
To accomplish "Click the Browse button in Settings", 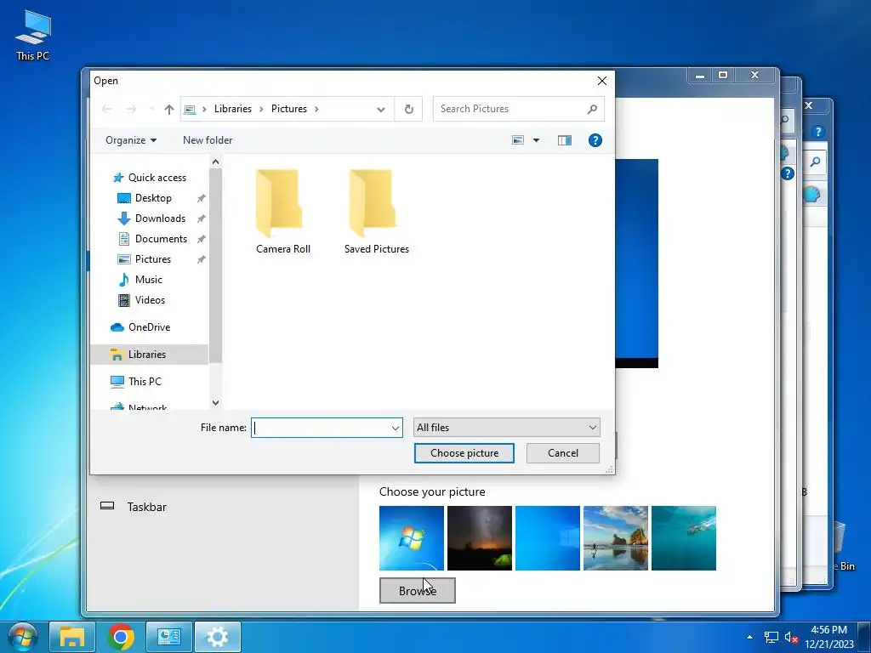I will click(x=417, y=591).
